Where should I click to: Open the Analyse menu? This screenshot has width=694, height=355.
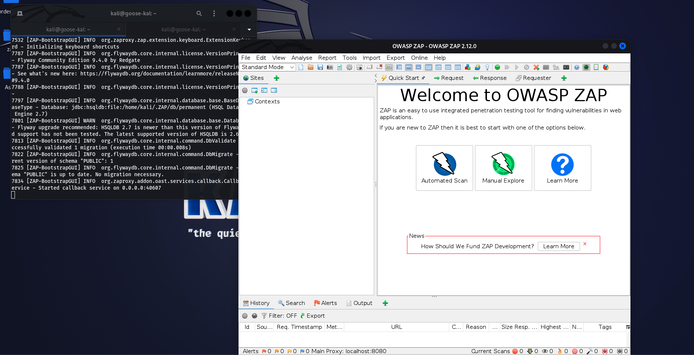click(302, 58)
